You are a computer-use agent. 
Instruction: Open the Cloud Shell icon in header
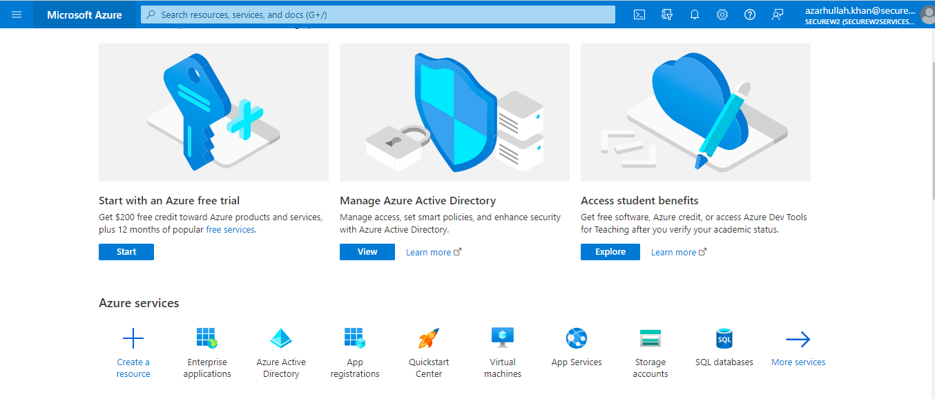pos(639,14)
